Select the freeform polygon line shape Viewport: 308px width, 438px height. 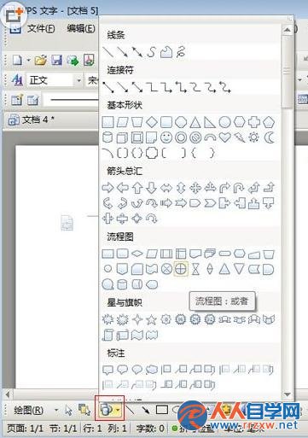(x=166, y=52)
